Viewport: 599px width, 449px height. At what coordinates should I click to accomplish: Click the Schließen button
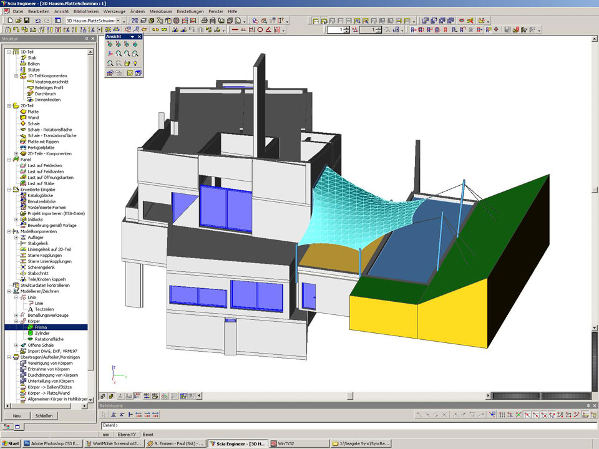tap(44, 416)
